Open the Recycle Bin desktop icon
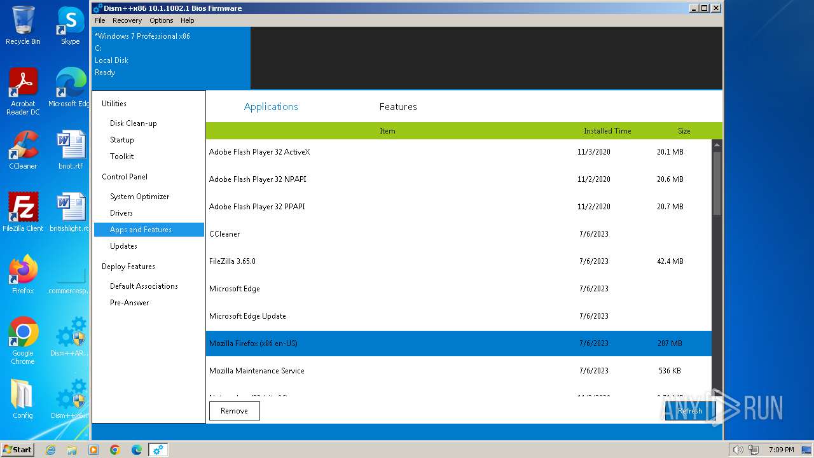814x458 pixels. [23, 25]
